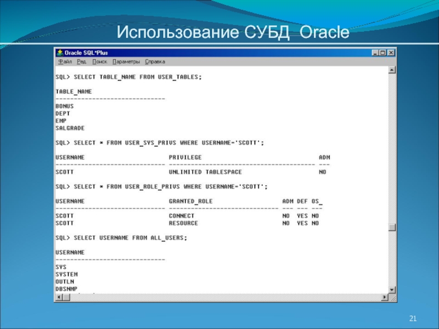Open the Файл menu
The image size is (439, 329).
pos(65,61)
